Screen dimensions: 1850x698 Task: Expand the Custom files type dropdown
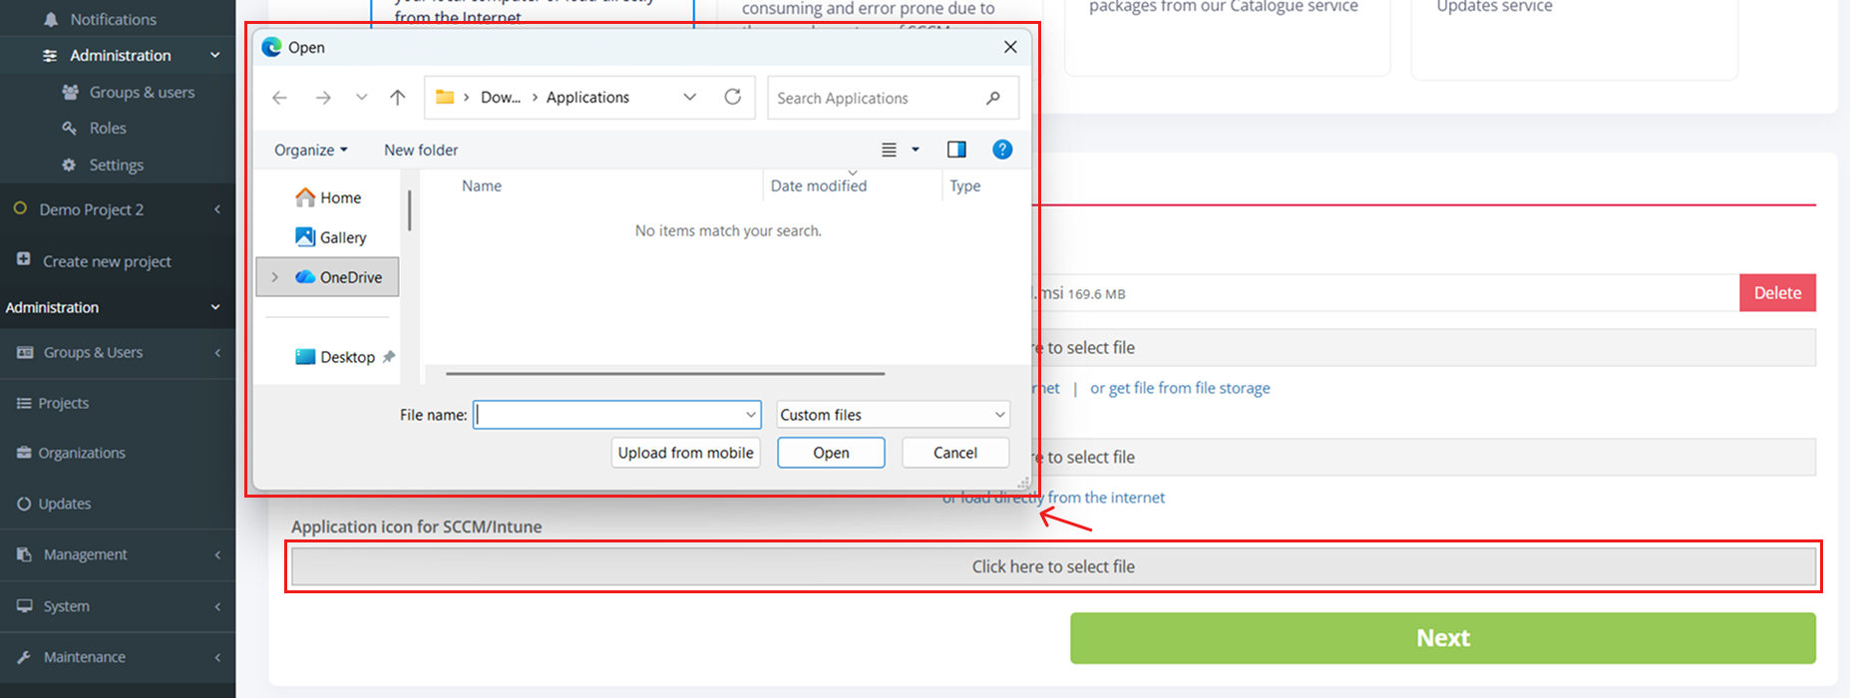[x=893, y=415]
